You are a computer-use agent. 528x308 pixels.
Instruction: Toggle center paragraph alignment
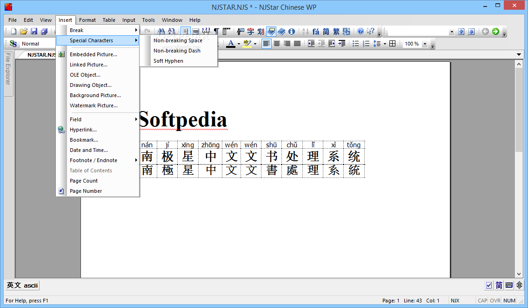point(277,43)
